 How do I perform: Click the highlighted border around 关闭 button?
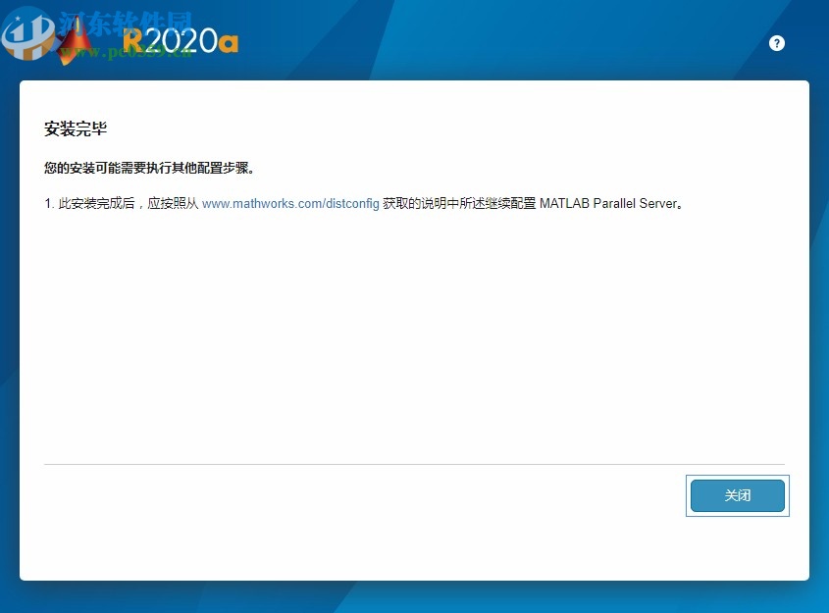pyautogui.click(x=737, y=495)
